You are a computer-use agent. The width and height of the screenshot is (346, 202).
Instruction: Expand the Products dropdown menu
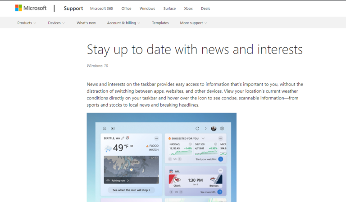coord(27,23)
